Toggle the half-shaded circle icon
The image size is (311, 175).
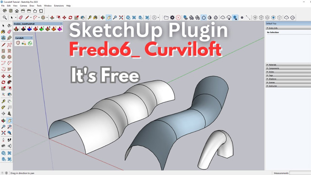click(x=210, y=18)
